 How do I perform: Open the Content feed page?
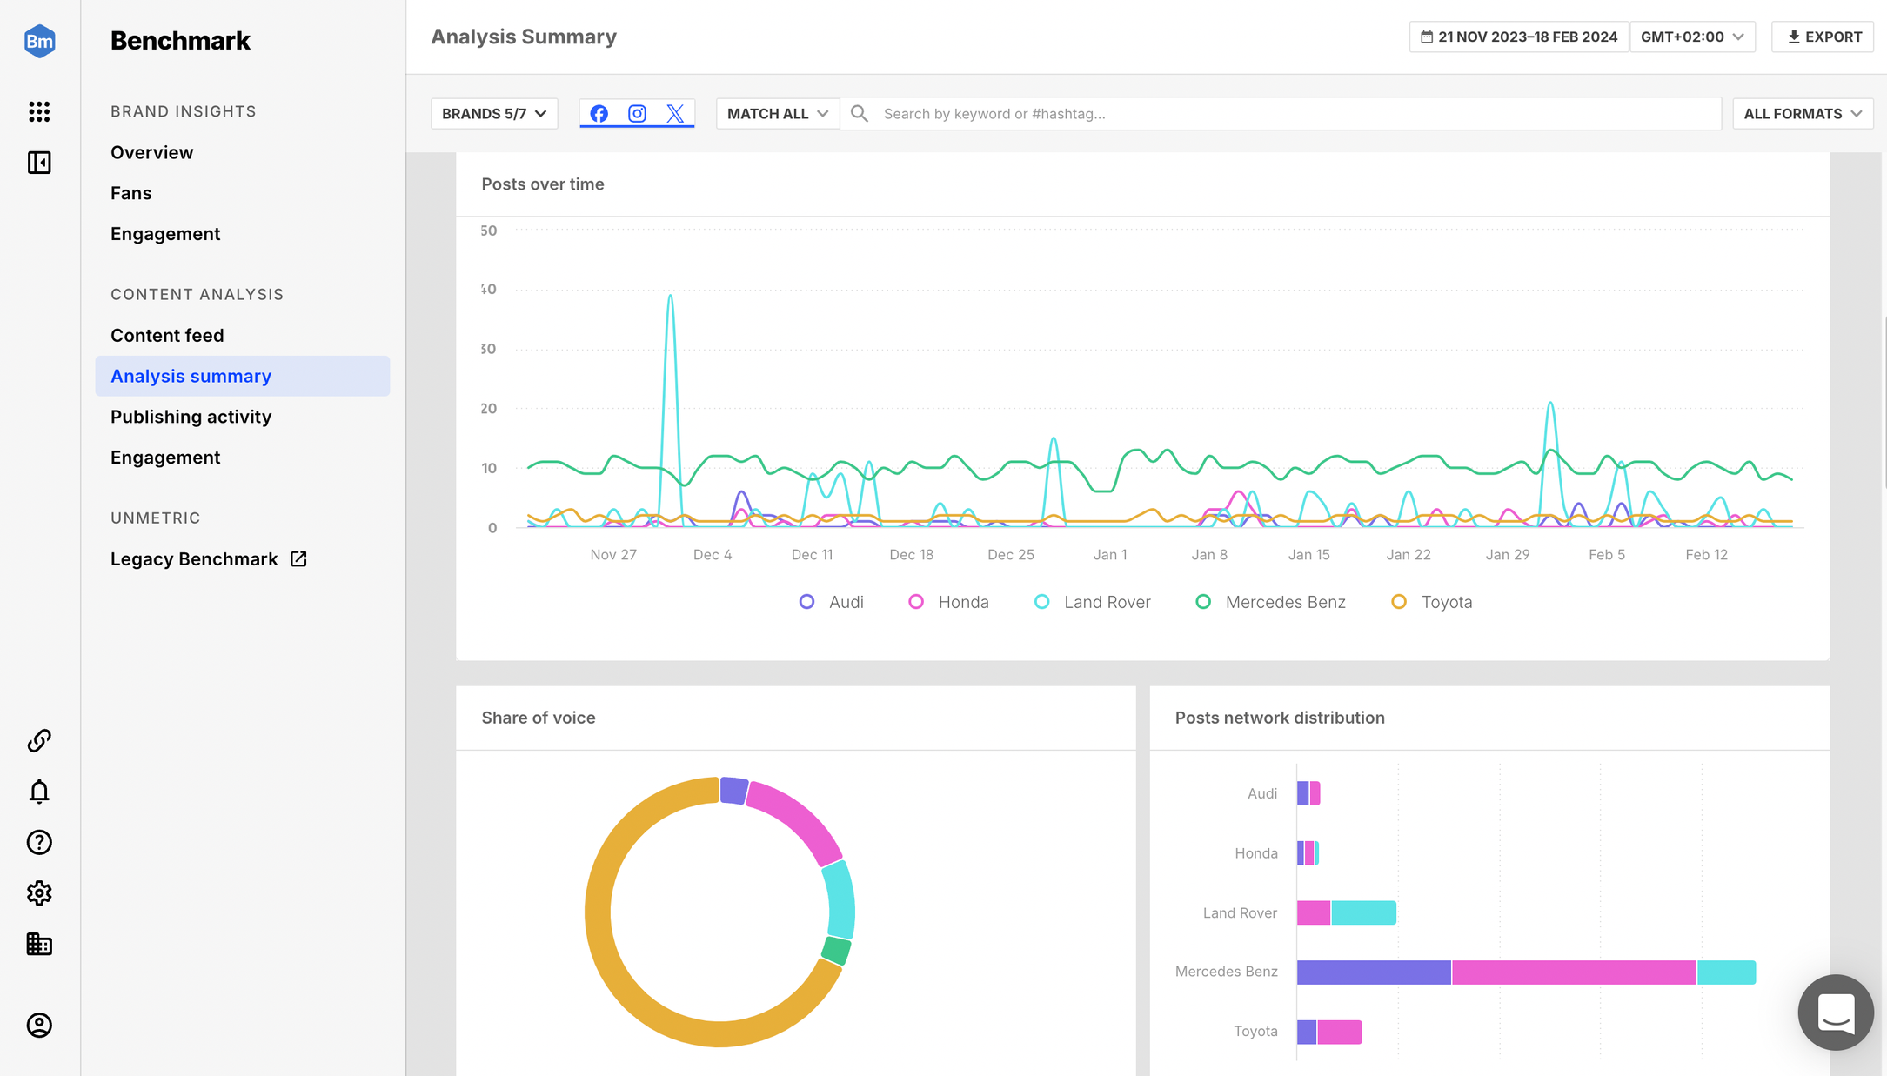[x=167, y=336]
